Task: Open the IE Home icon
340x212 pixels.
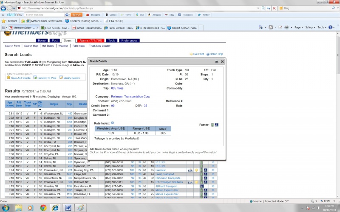Action: (x=261, y=28)
